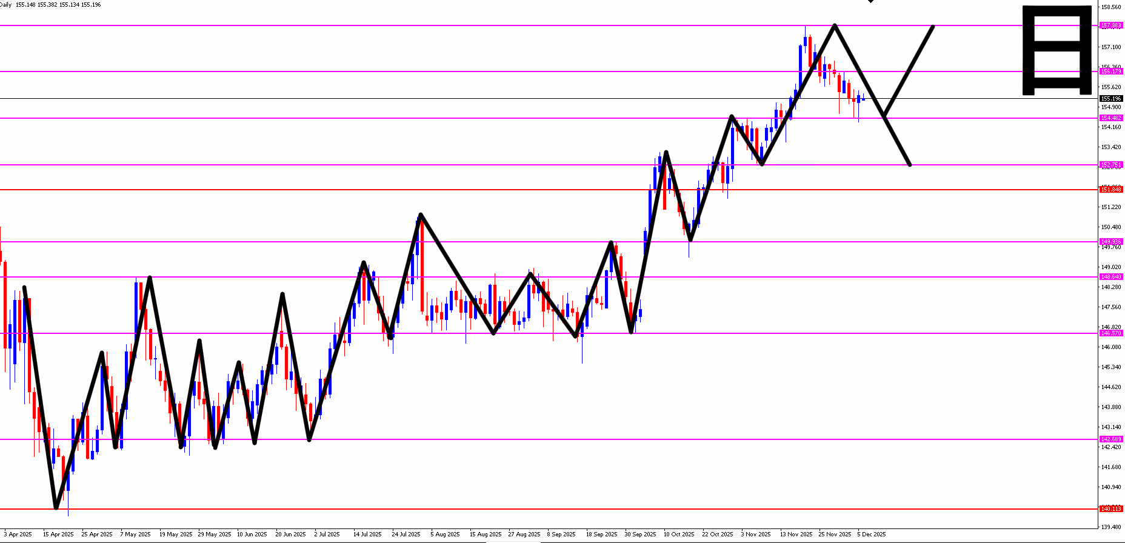Select the magenta 142.689 level label
Image resolution: width=1125 pixels, height=543 pixels.
pyautogui.click(x=1111, y=439)
